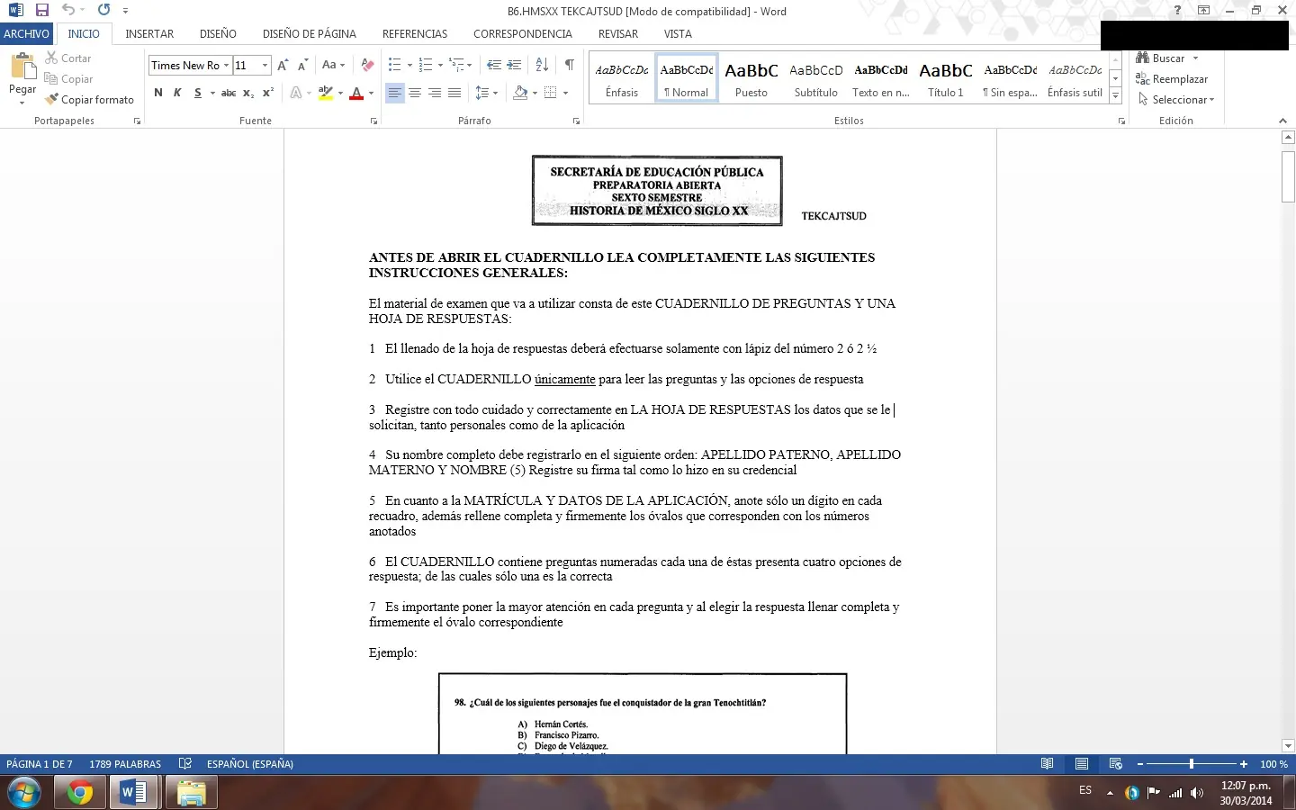This screenshot has width=1296, height=810.
Task: Open the font name dropdown Times New Ro
Action: [226, 66]
